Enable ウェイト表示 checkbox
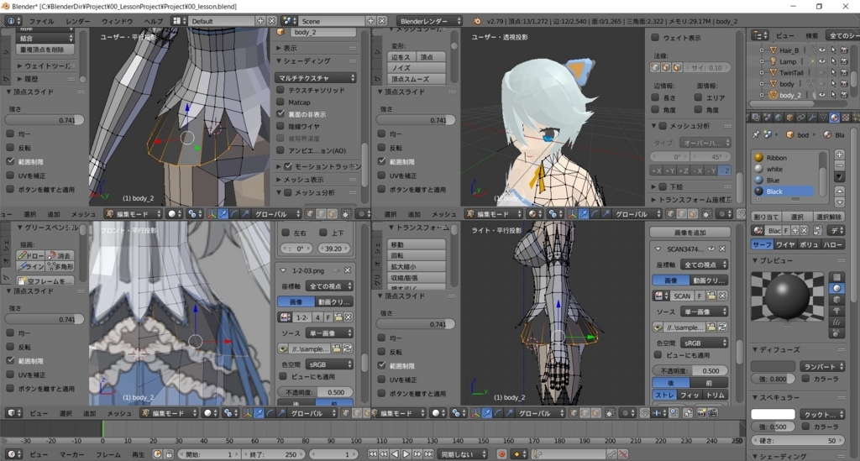 (655, 37)
